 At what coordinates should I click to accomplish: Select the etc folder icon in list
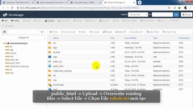(49, 43)
